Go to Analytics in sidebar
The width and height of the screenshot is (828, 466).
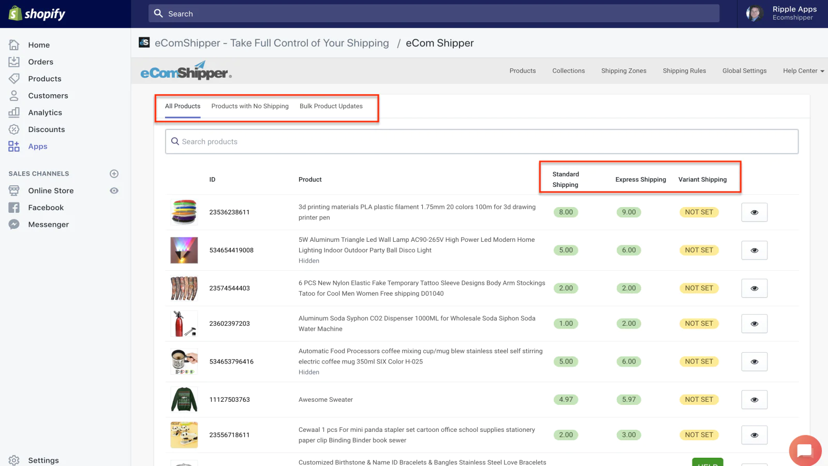[45, 112]
